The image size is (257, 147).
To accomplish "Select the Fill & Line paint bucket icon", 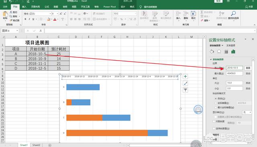I will pyautogui.click(x=212, y=52).
